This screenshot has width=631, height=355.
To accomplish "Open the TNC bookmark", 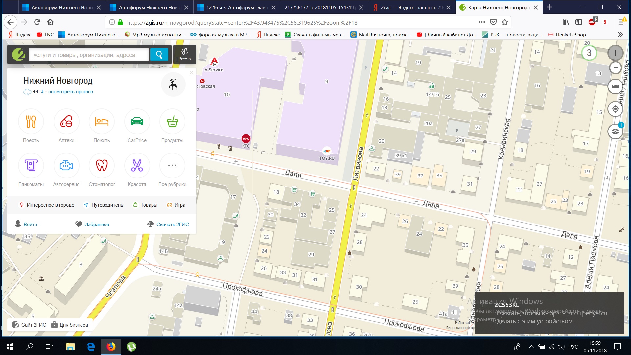I will coord(45,35).
